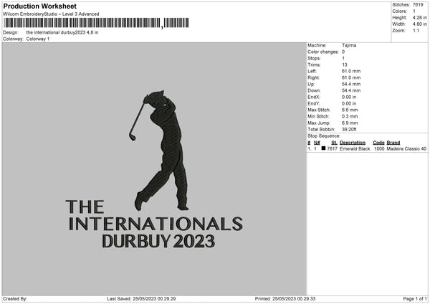Click the Max Stitch value 6.6 mm
This screenshot has width=430, height=304.
tap(350, 110)
